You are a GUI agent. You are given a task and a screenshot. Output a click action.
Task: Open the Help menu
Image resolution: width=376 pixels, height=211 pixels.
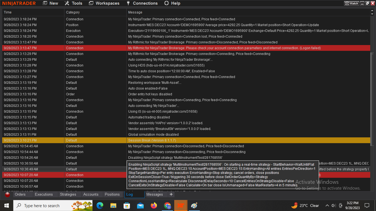point(172,3)
